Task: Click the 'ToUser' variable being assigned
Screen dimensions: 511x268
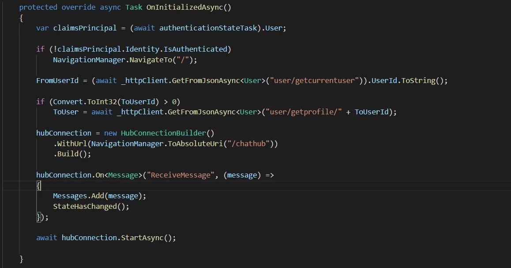Action: (x=66, y=112)
